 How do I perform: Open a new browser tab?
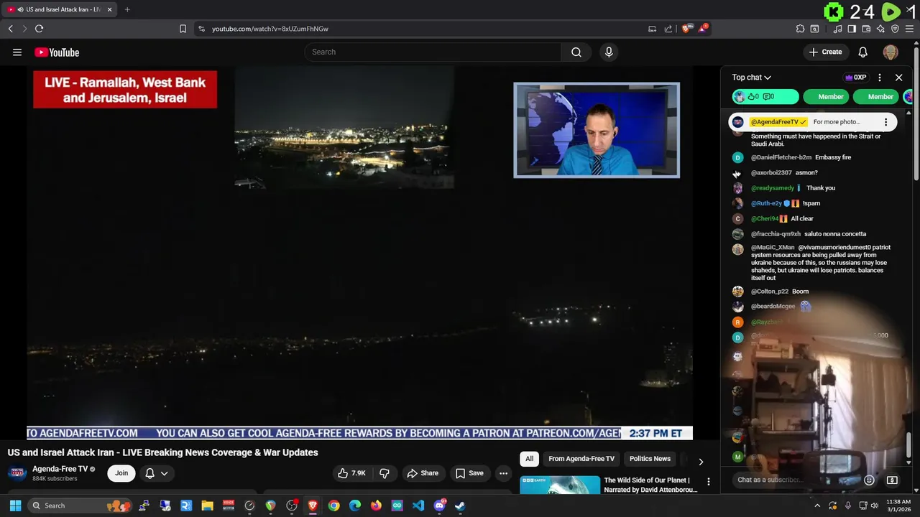(x=127, y=9)
